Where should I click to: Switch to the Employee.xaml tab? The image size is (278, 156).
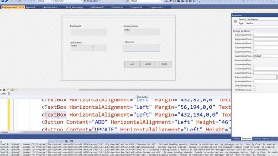click(10, 7)
